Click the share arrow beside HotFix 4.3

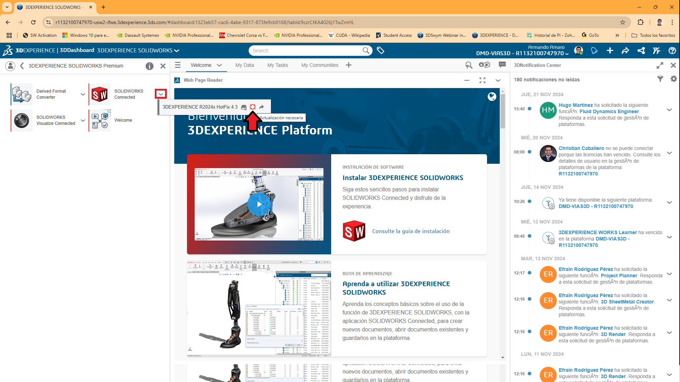[x=261, y=107]
